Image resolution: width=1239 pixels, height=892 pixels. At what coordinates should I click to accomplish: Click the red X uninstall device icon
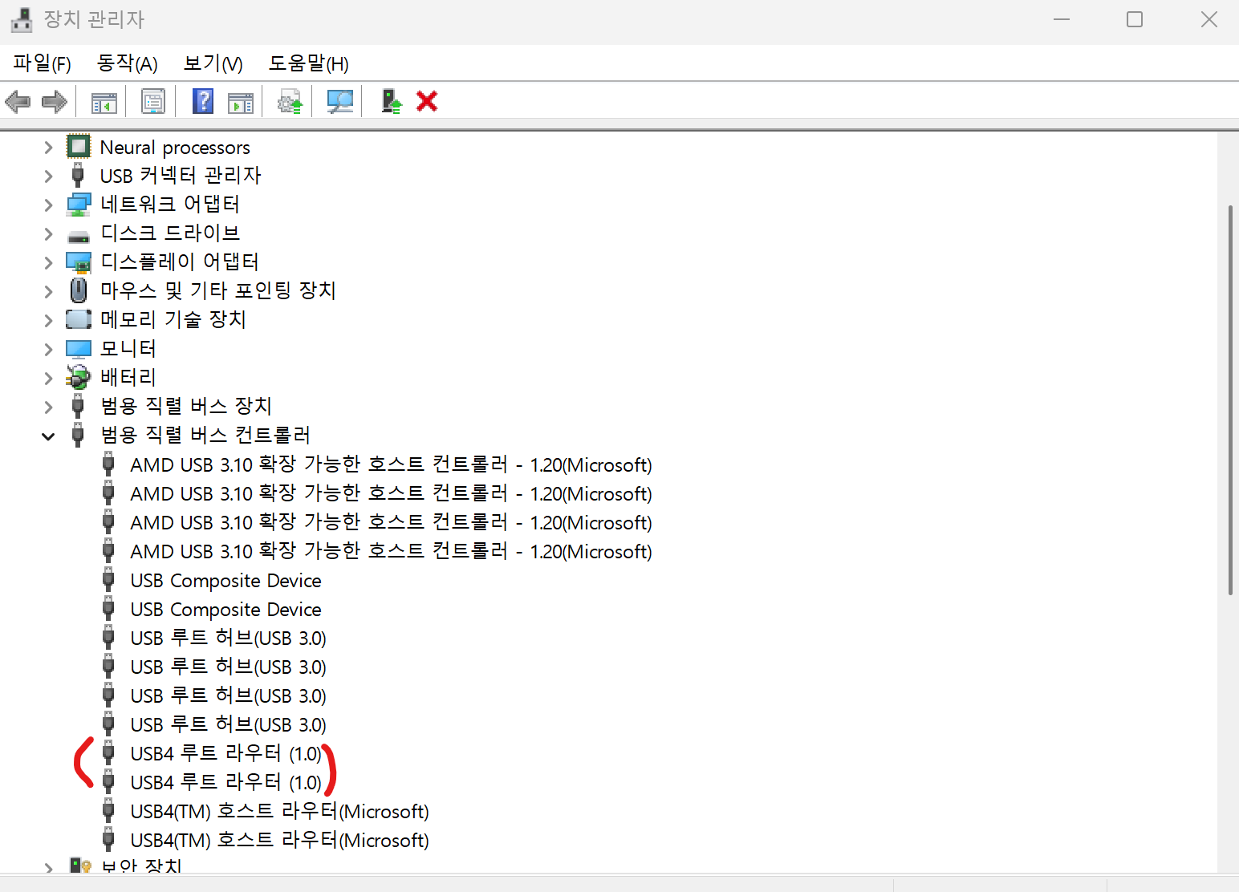[x=427, y=101]
